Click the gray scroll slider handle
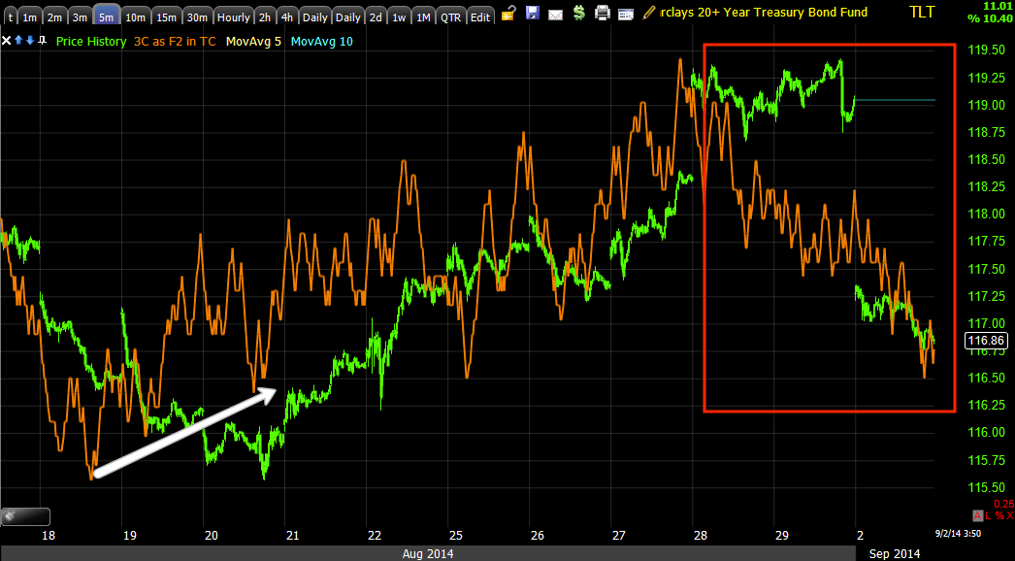Screen dimensions: 1015x561 click(25, 516)
